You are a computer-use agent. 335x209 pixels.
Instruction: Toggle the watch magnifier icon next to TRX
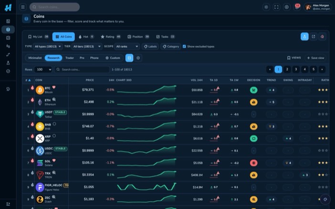click(54, 172)
